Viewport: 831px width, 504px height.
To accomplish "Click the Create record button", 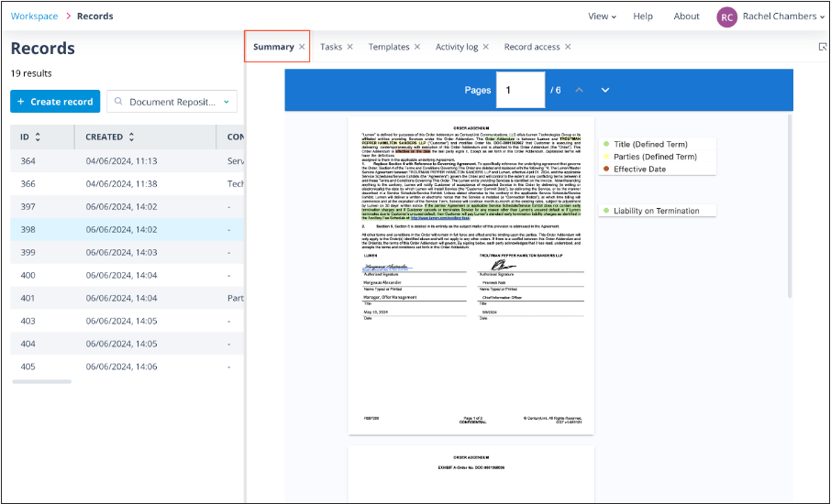I will coord(55,101).
